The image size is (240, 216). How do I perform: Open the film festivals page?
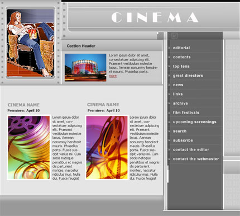pos(186,112)
